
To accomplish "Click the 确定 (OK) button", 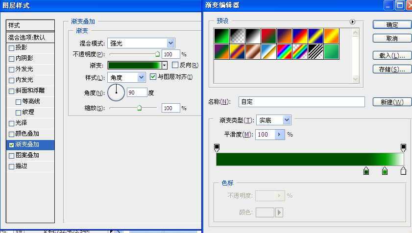I will click(x=392, y=24).
